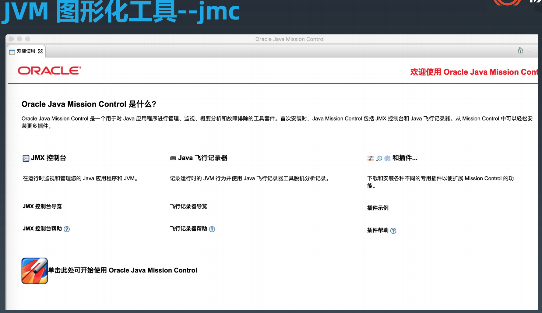Click the Oracle Java Mission Control 是什么? heading
The image size is (542, 313).
click(89, 104)
